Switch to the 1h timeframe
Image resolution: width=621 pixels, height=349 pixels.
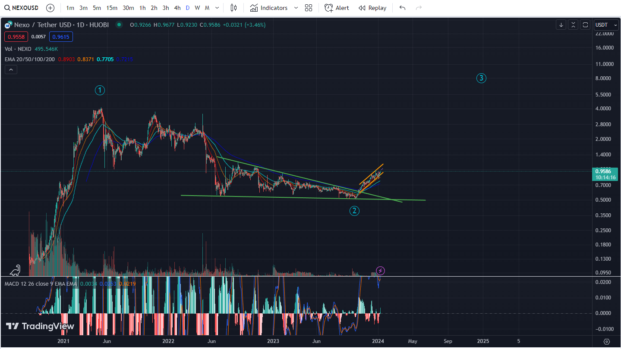(x=142, y=8)
